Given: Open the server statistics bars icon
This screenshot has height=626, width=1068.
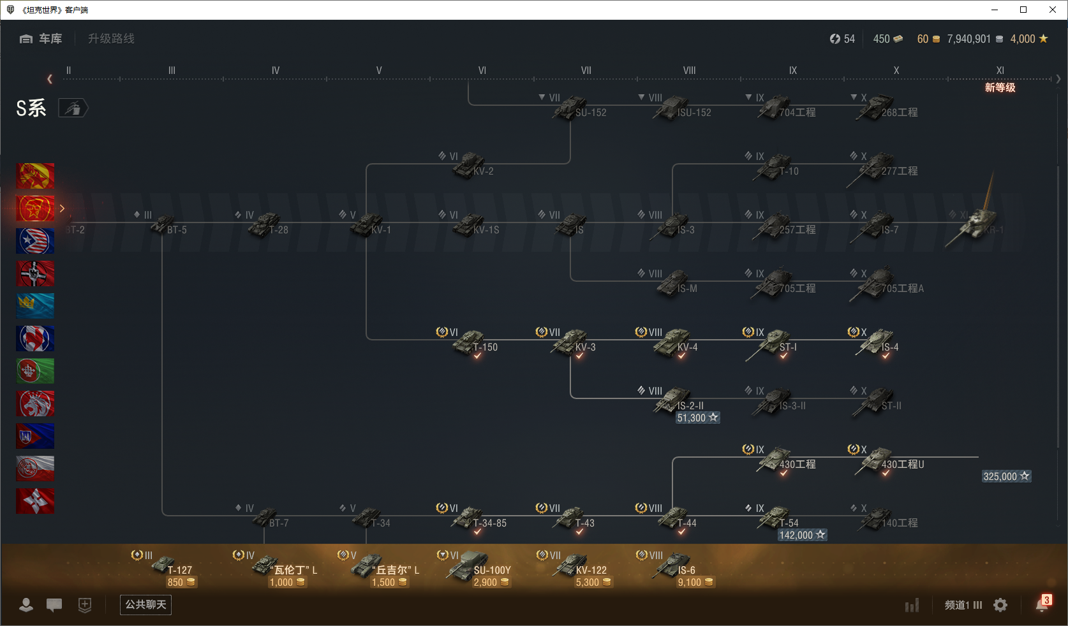Looking at the screenshot, I should (x=912, y=605).
